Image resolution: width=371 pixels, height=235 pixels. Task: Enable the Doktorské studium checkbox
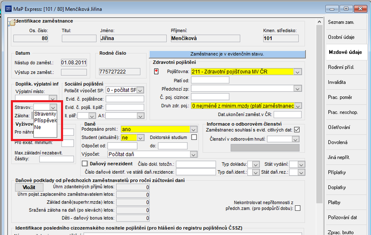194,137
